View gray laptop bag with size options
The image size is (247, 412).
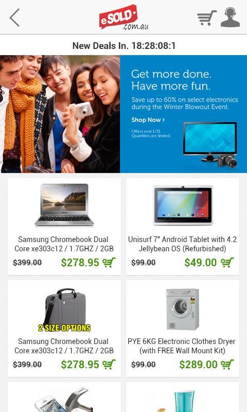tap(64, 310)
